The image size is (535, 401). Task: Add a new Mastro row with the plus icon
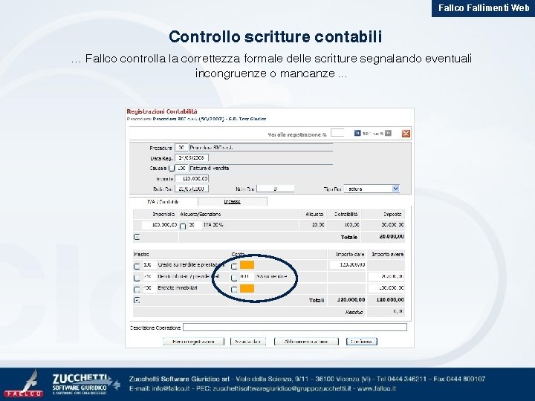coord(137,300)
